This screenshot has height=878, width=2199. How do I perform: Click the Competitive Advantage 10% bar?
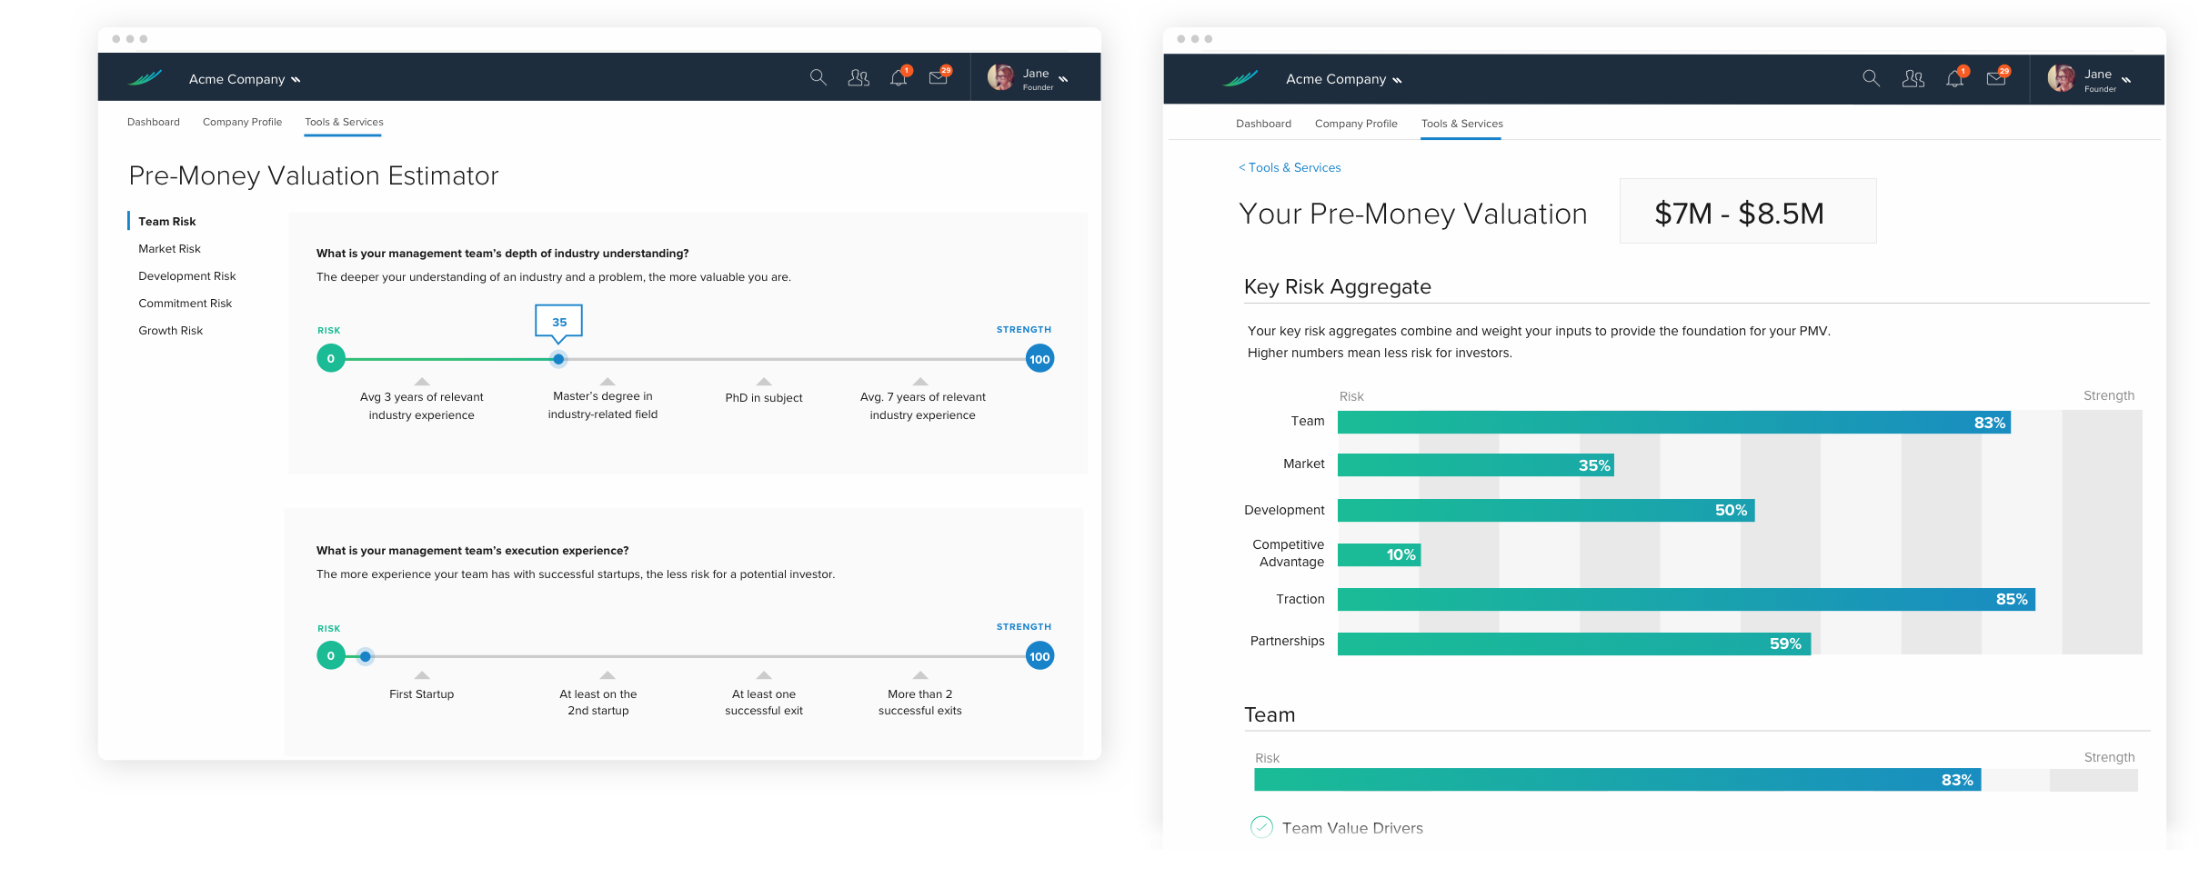pos(1379,554)
